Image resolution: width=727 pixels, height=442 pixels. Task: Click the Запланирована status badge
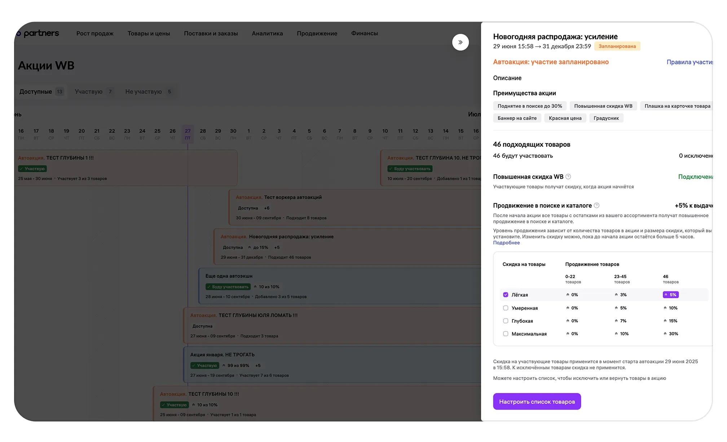(x=617, y=46)
